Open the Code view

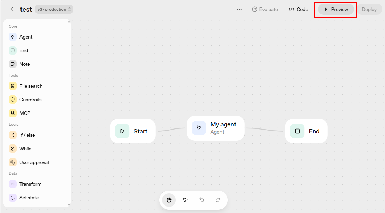298,9
